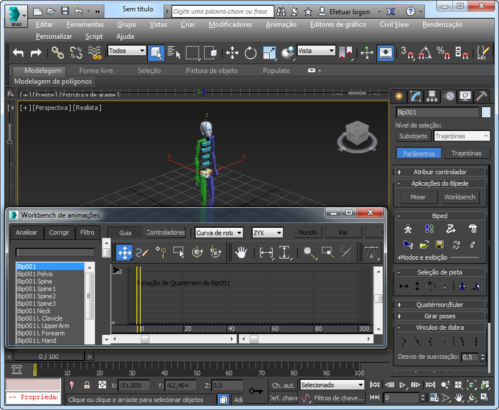Activate the Select Object tool
The image size is (499, 410).
(156, 53)
